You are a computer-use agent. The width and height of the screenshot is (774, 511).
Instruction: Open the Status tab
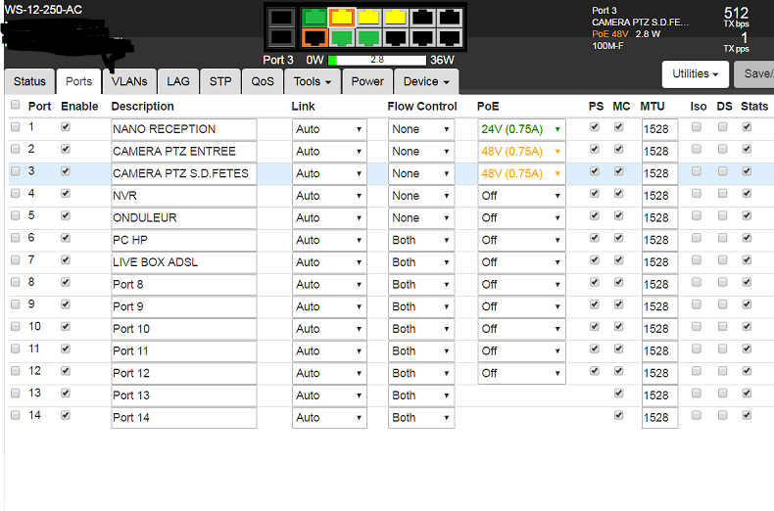pyautogui.click(x=29, y=81)
